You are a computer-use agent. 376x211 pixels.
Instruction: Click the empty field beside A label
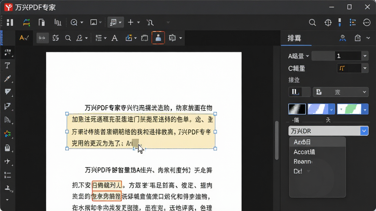323,56
